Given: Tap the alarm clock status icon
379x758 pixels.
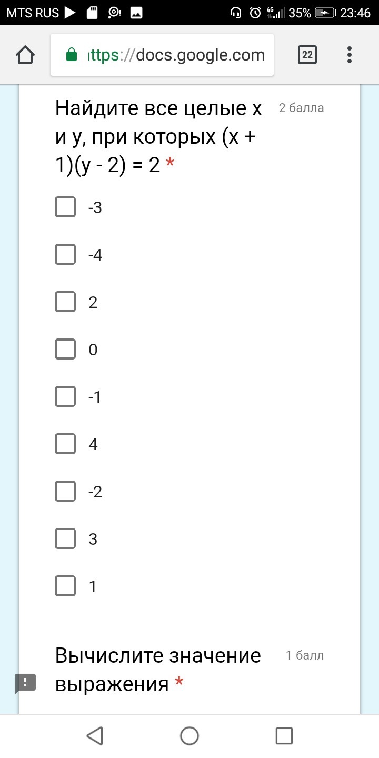Looking at the screenshot, I should pos(255,13).
